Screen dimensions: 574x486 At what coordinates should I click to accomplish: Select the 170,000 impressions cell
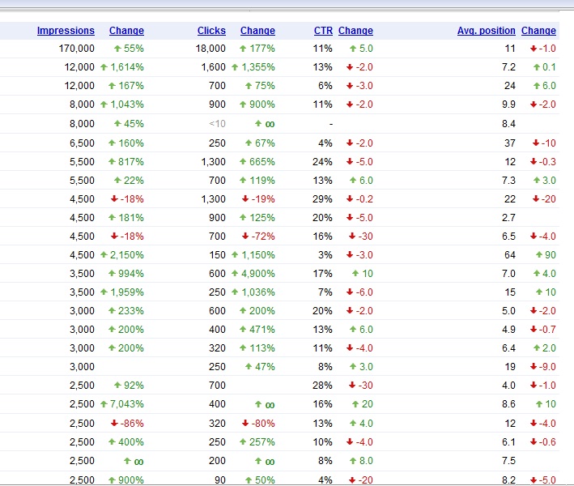[77, 49]
